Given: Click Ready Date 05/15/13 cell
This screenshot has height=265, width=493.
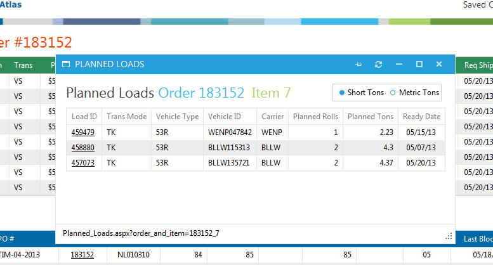Looking at the screenshot, I should pos(421,132).
